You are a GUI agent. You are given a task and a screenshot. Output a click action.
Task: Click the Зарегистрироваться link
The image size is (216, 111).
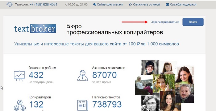click(165, 22)
